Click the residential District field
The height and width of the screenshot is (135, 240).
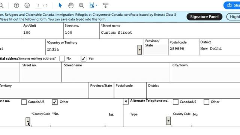193,93
